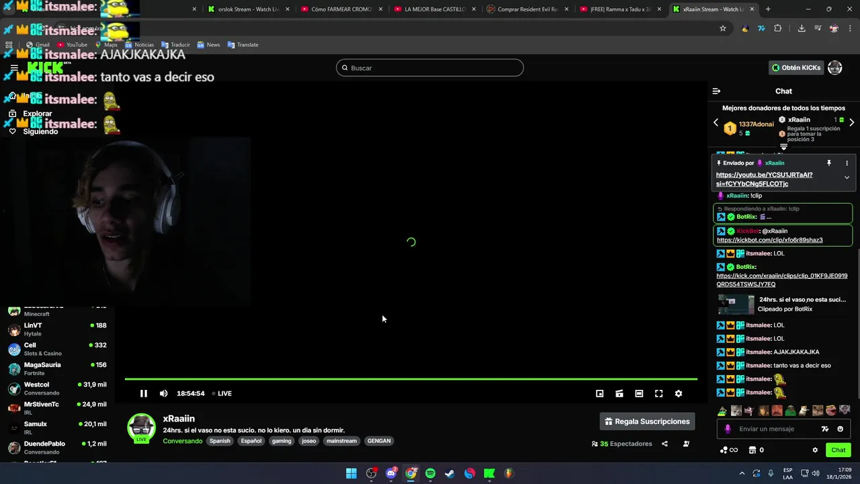Open xRaaiin channel avatar
Screen dimensions: 860x484
[142, 429]
